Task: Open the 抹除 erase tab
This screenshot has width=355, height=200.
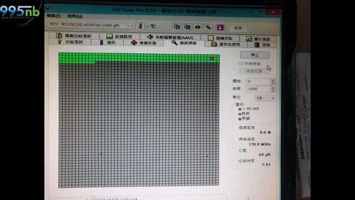Action: [262, 44]
